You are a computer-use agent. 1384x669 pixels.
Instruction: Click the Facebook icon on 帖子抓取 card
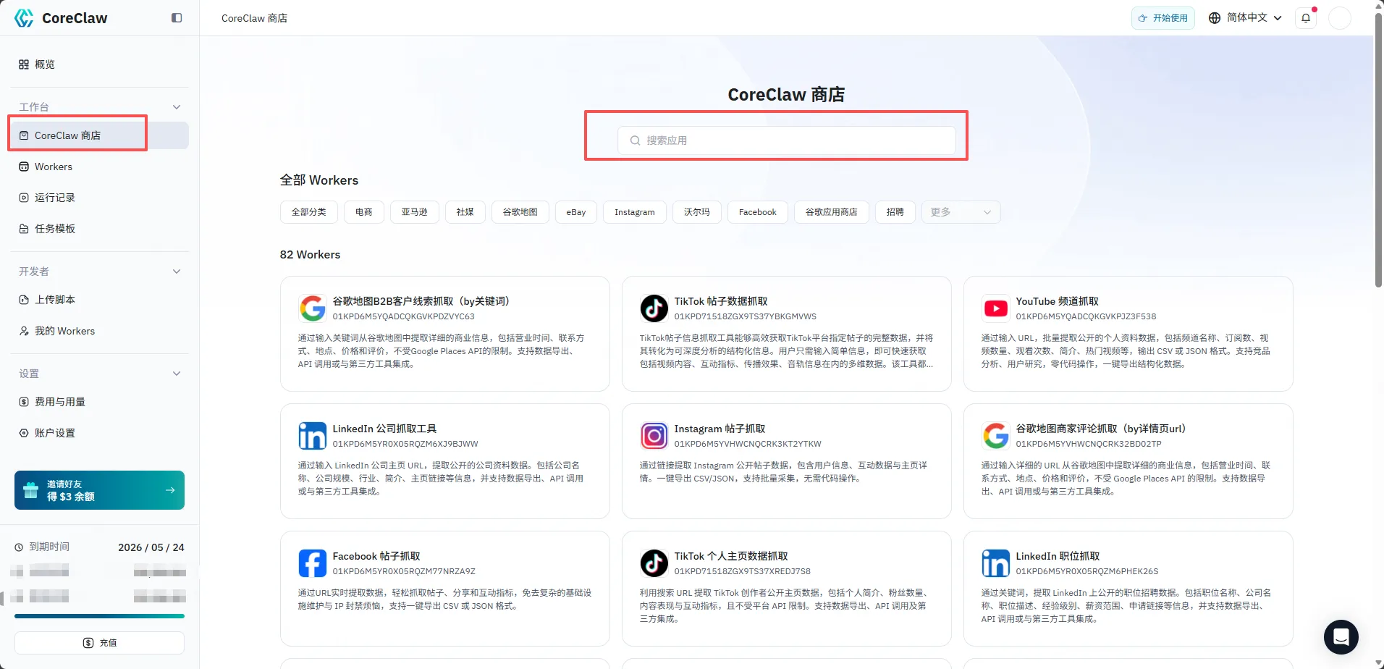click(313, 563)
